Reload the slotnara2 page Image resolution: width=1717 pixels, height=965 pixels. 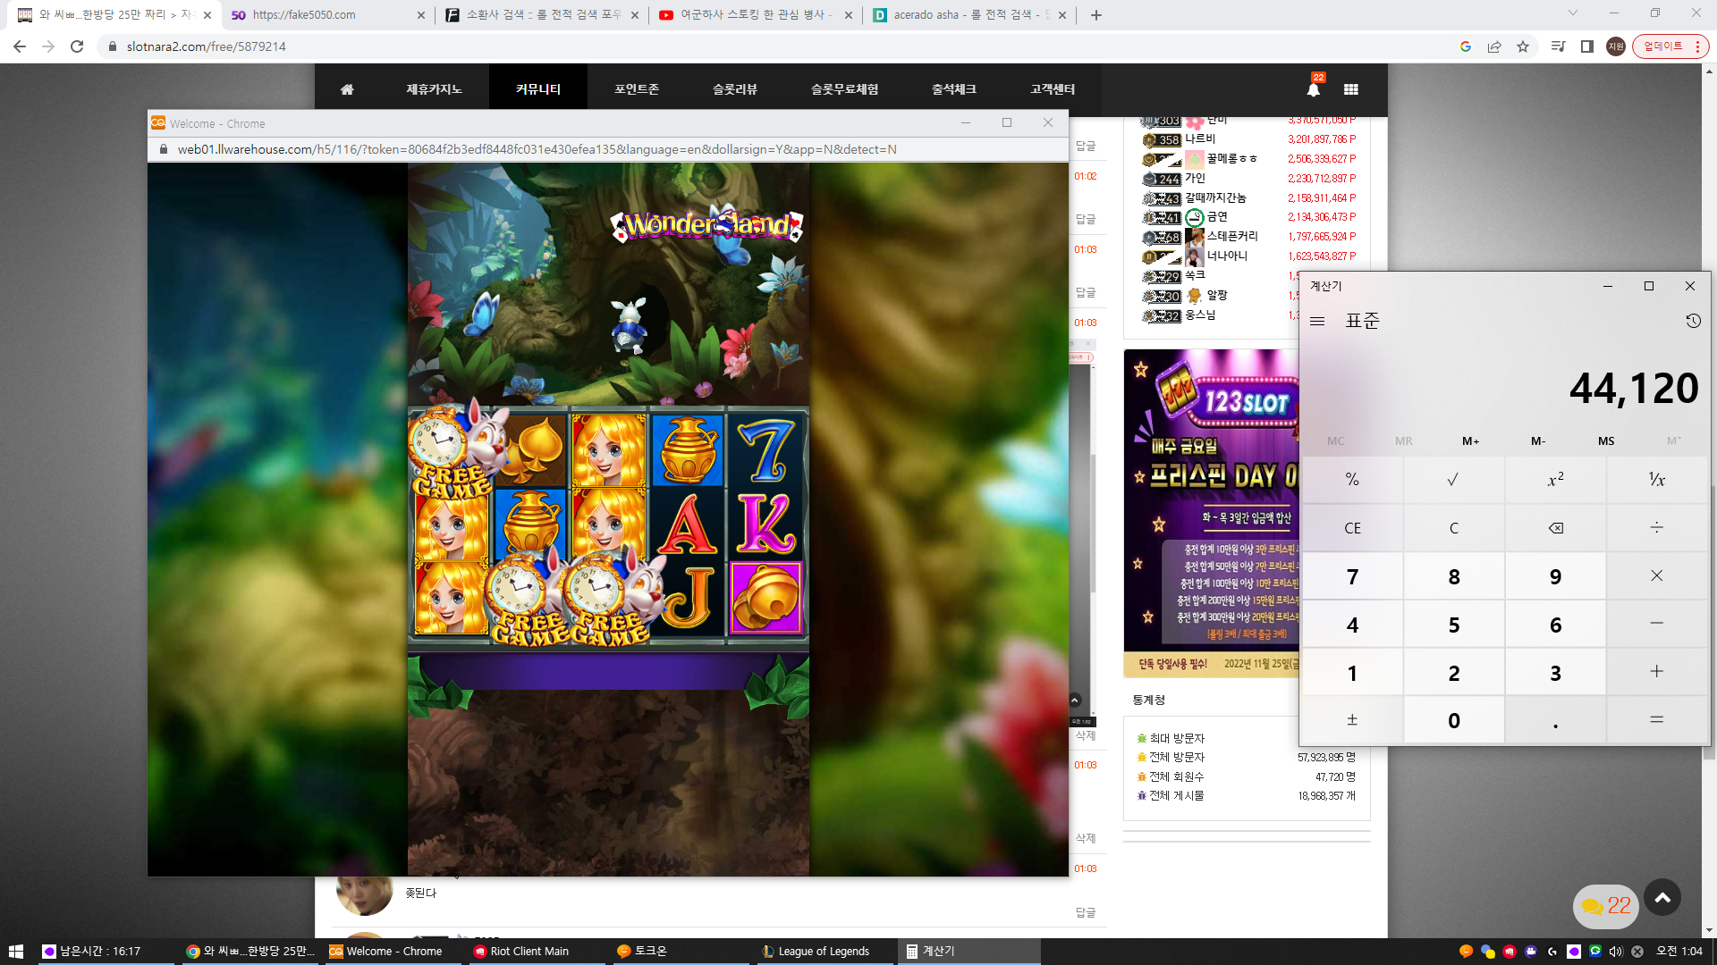(x=77, y=46)
